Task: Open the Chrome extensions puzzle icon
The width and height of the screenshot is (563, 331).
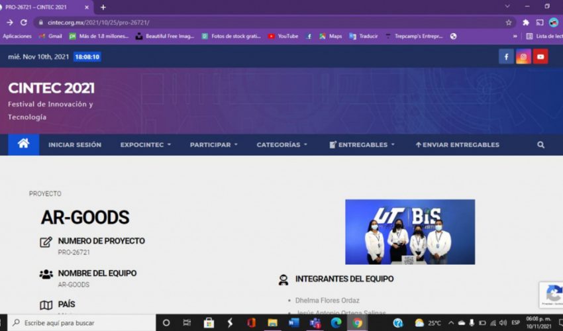Action: (x=526, y=23)
